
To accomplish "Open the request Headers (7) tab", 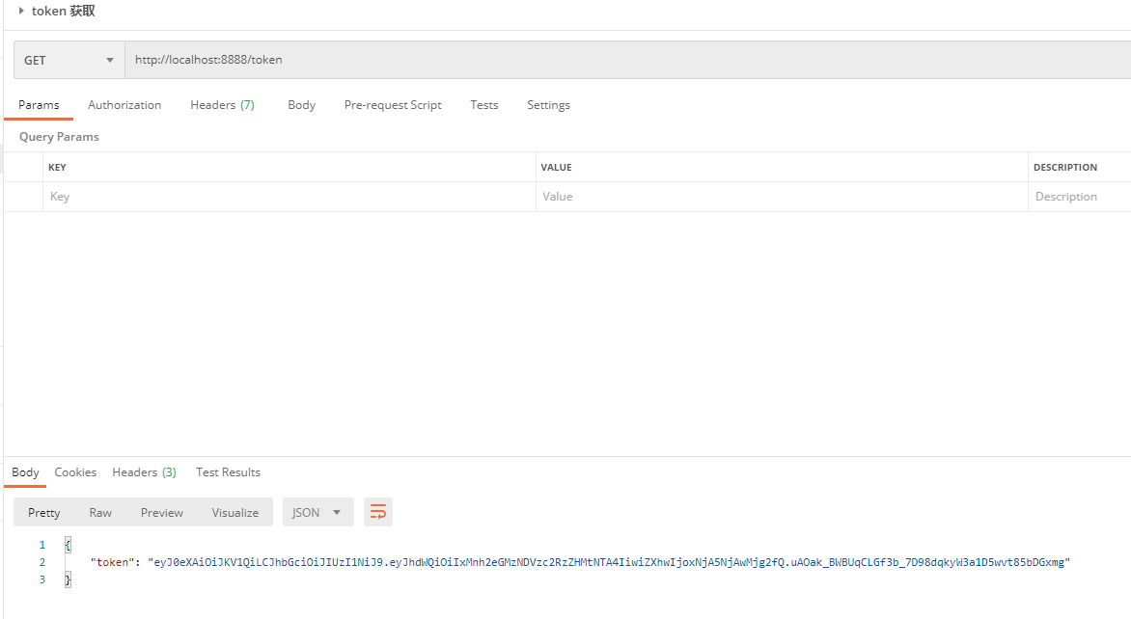I will tap(222, 105).
